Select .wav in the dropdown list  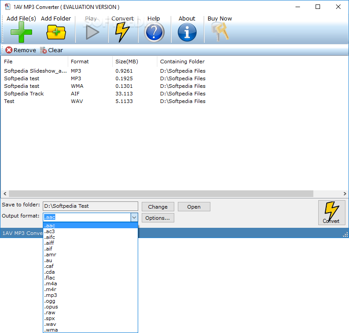point(90,324)
